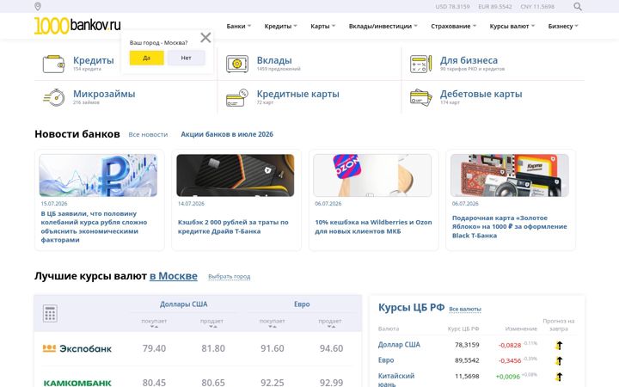Read news about ЦБ ruble fluctuations
The width and height of the screenshot is (619, 387).
94,227
